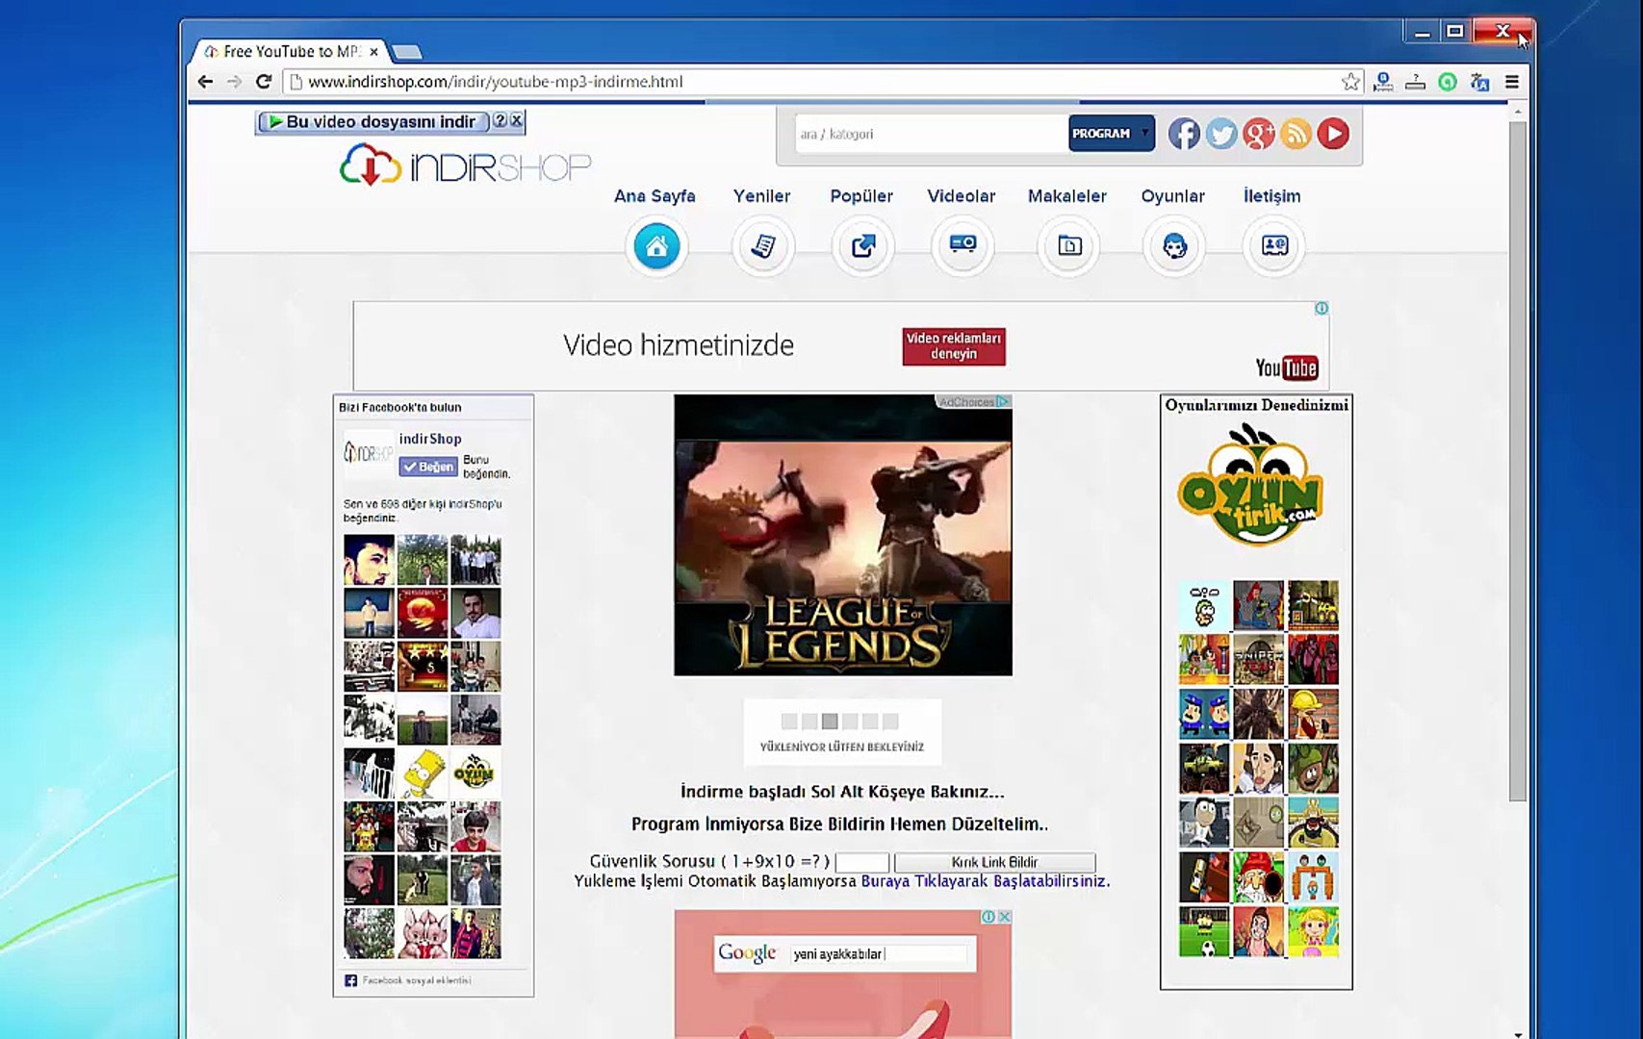Viewport: 1643px width, 1039px height.
Task: Open the Google Plus social icon
Action: pyautogui.click(x=1259, y=134)
